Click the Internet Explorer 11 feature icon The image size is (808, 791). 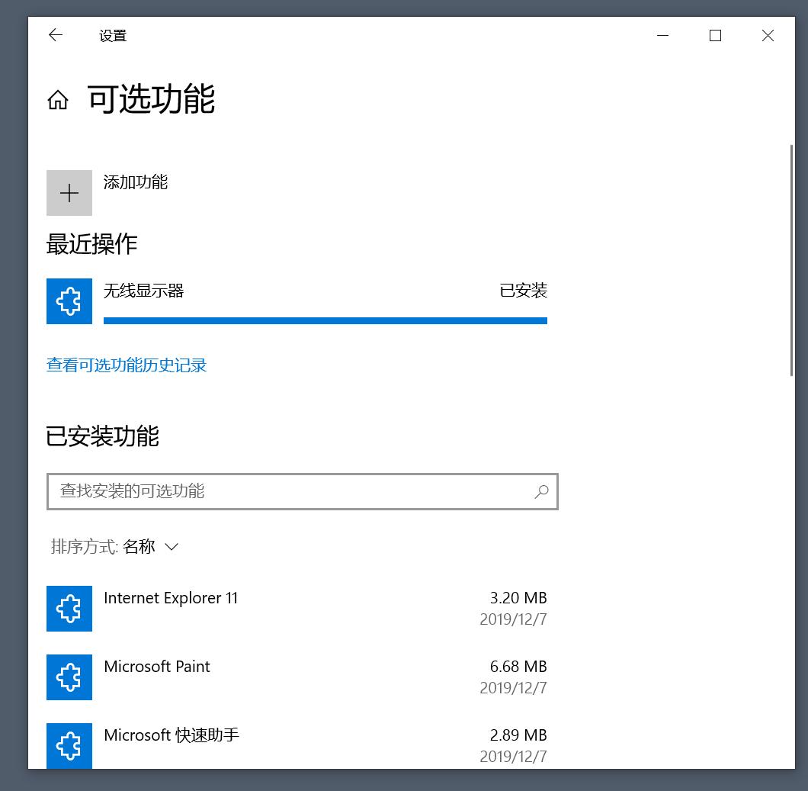(x=69, y=609)
